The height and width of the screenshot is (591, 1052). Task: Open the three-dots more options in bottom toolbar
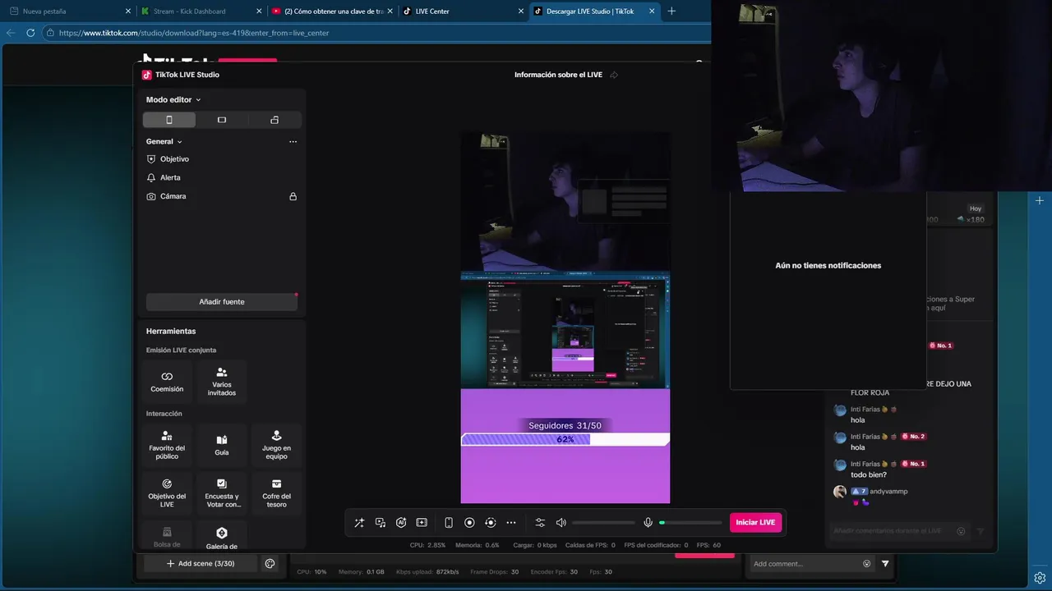click(511, 523)
